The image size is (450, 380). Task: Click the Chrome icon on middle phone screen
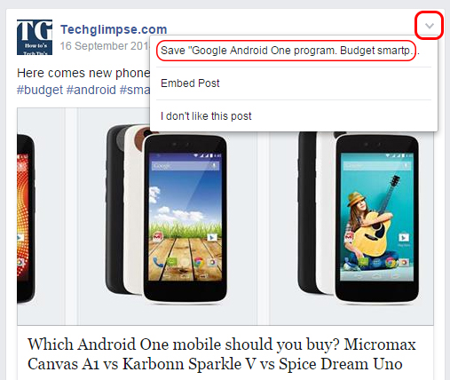[199, 262]
